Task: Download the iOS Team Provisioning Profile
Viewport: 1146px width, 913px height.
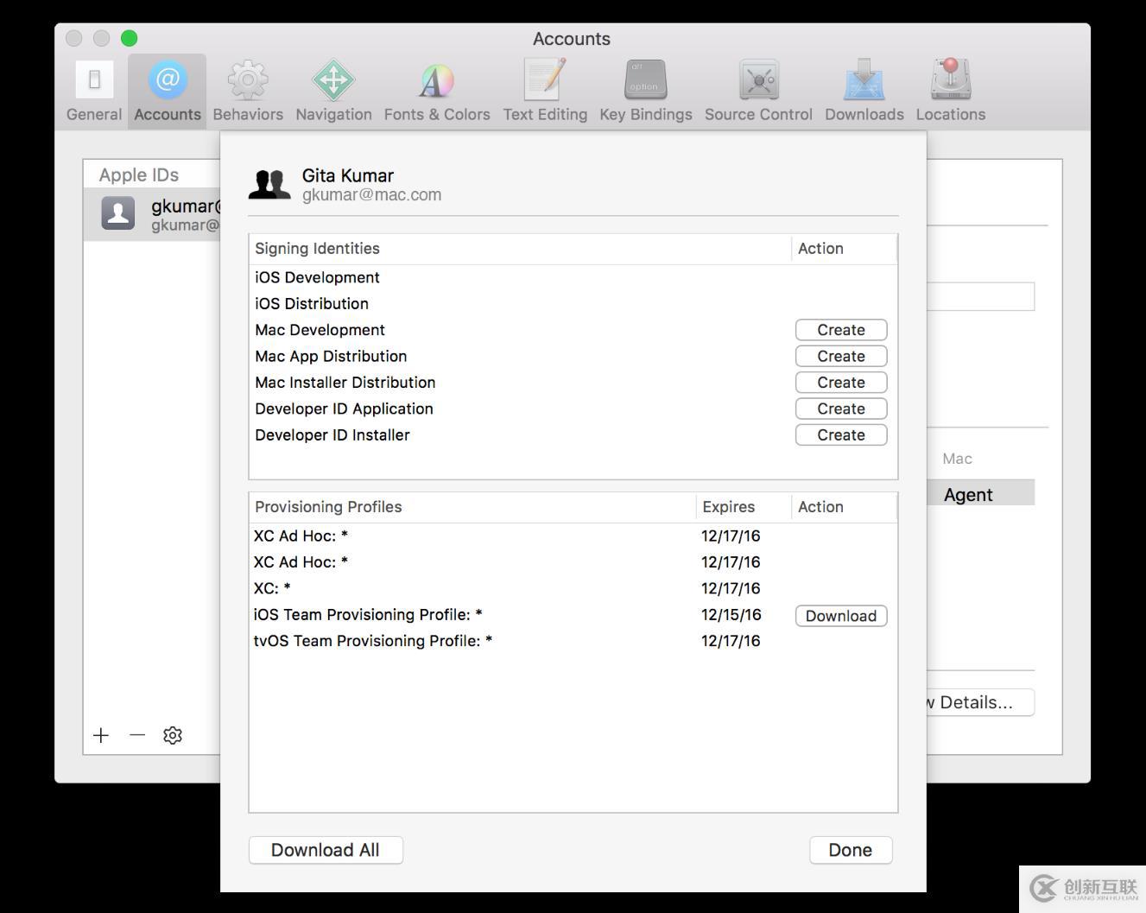Action: click(x=840, y=616)
